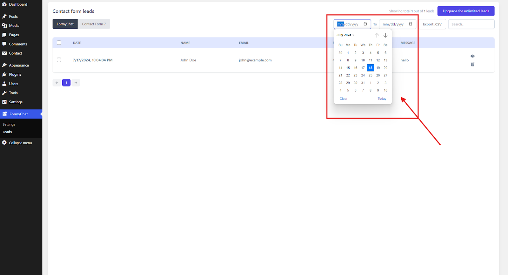This screenshot has height=275, width=508.
Task: Open FormyChat Settings submenu item
Action: pyautogui.click(x=9, y=125)
